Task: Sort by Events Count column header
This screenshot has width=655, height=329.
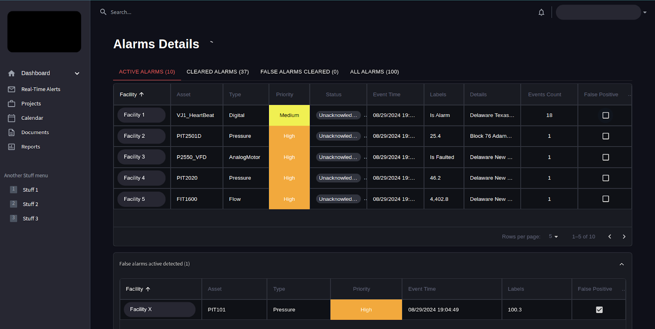Action: (x=544, y=95)
